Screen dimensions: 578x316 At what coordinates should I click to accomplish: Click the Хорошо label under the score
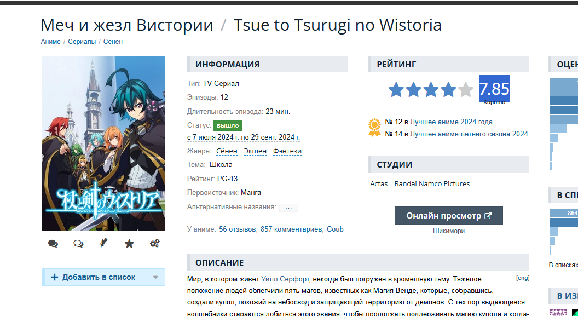coord(494,102)
